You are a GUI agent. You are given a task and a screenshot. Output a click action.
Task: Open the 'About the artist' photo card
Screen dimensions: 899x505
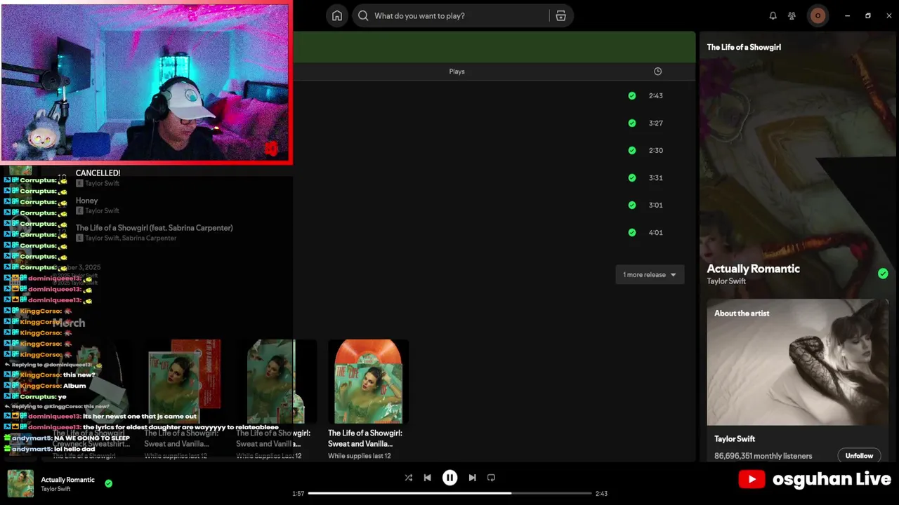pyautogui.click(x=797, y=362)
